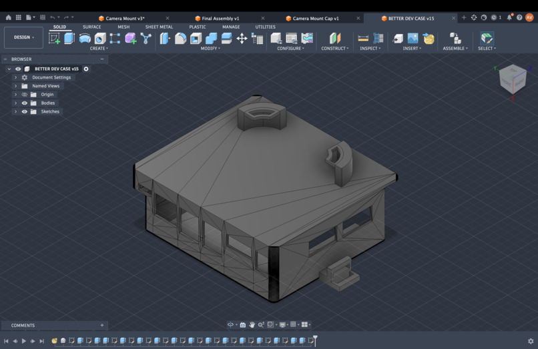
Task: Select the Create Sketch tool
Action: coord(54,39)
